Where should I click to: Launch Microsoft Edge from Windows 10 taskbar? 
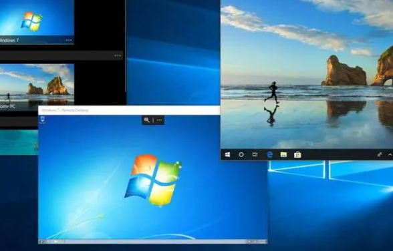(269, 155)
